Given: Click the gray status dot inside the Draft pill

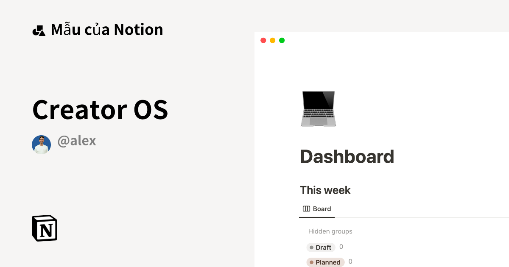Looking at the screenshot, I should click(312, 247).
